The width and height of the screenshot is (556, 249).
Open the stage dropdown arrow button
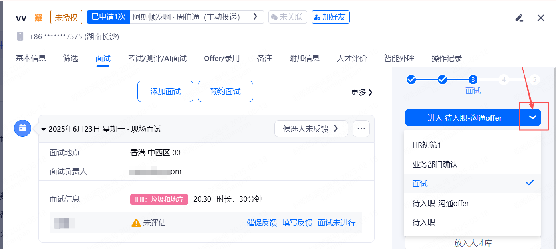[x=533, y=118]
